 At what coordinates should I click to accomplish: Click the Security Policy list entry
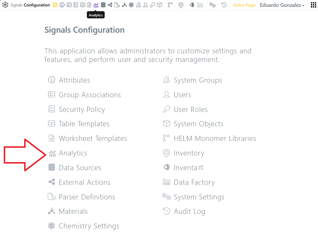(82, 110)
